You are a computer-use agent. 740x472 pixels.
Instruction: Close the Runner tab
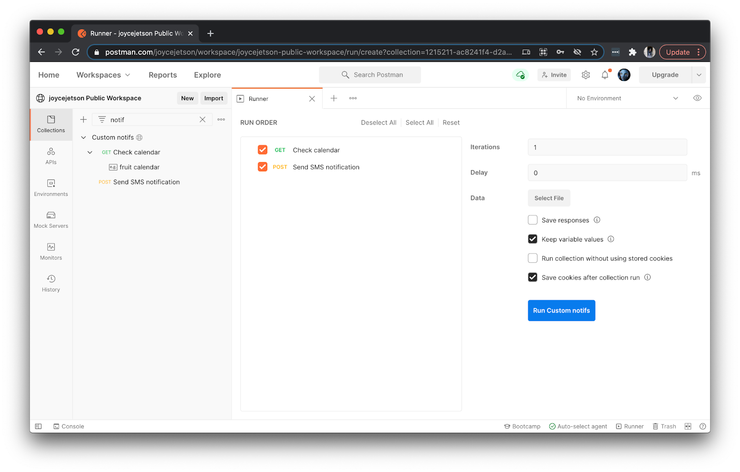click(x=312, y=99)
